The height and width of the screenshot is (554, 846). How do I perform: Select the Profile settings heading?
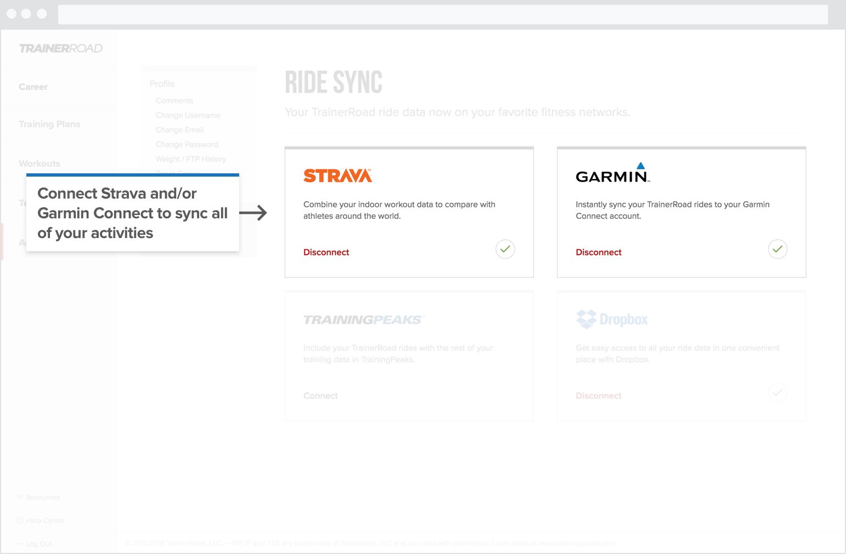162,84
